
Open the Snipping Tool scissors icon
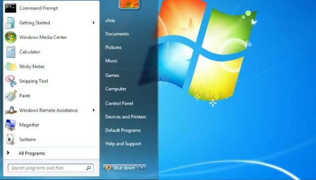tap(11, 81)
